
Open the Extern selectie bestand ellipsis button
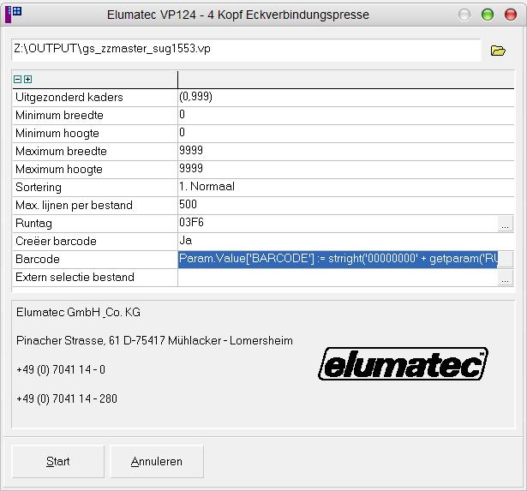click(x=506, y=278)
